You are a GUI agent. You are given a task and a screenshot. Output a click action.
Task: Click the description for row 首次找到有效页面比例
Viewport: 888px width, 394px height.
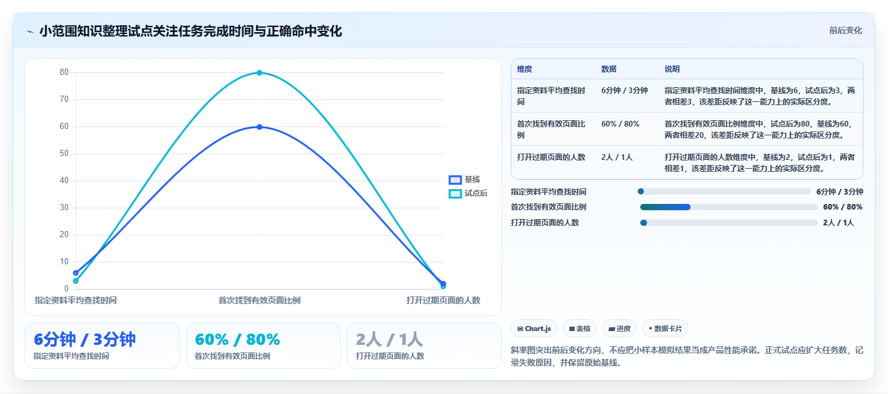pyautogui.click(x=761, y=129)
